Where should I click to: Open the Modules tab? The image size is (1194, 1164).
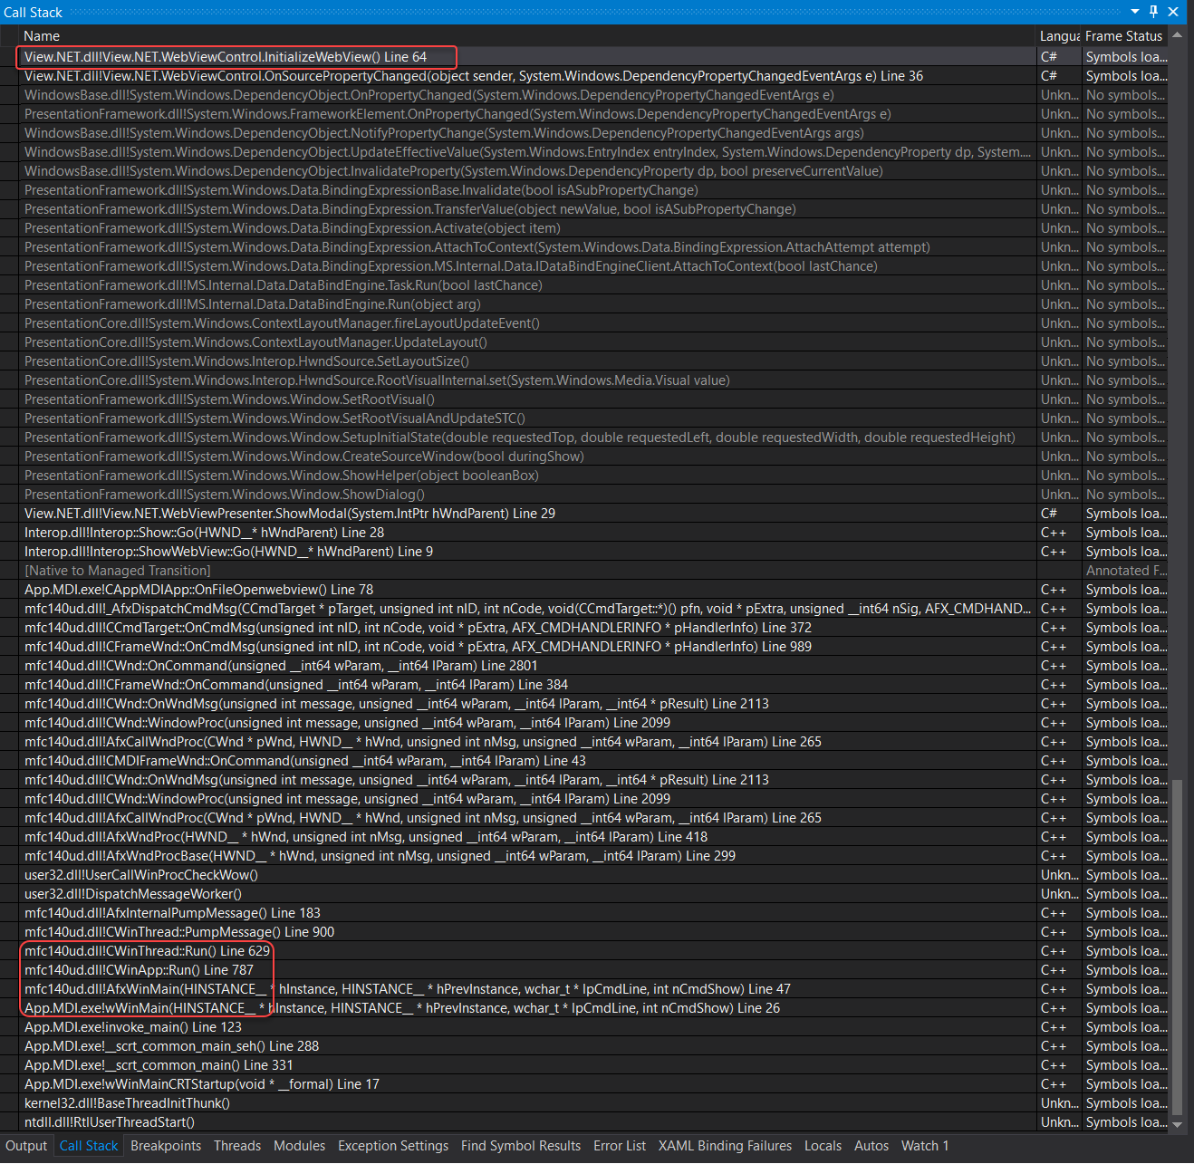299,1145
